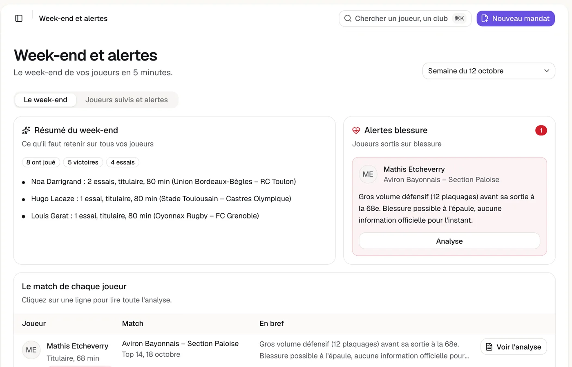Screen dimensions: 572x367
Task: Expand the Semaine du 12 octobre chevron
Action: point(547,71)
